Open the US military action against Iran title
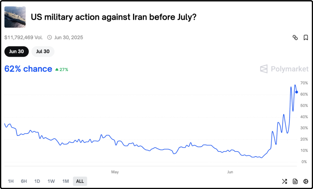The width and height of the screenshot is (313, 189). click(114, 17)
